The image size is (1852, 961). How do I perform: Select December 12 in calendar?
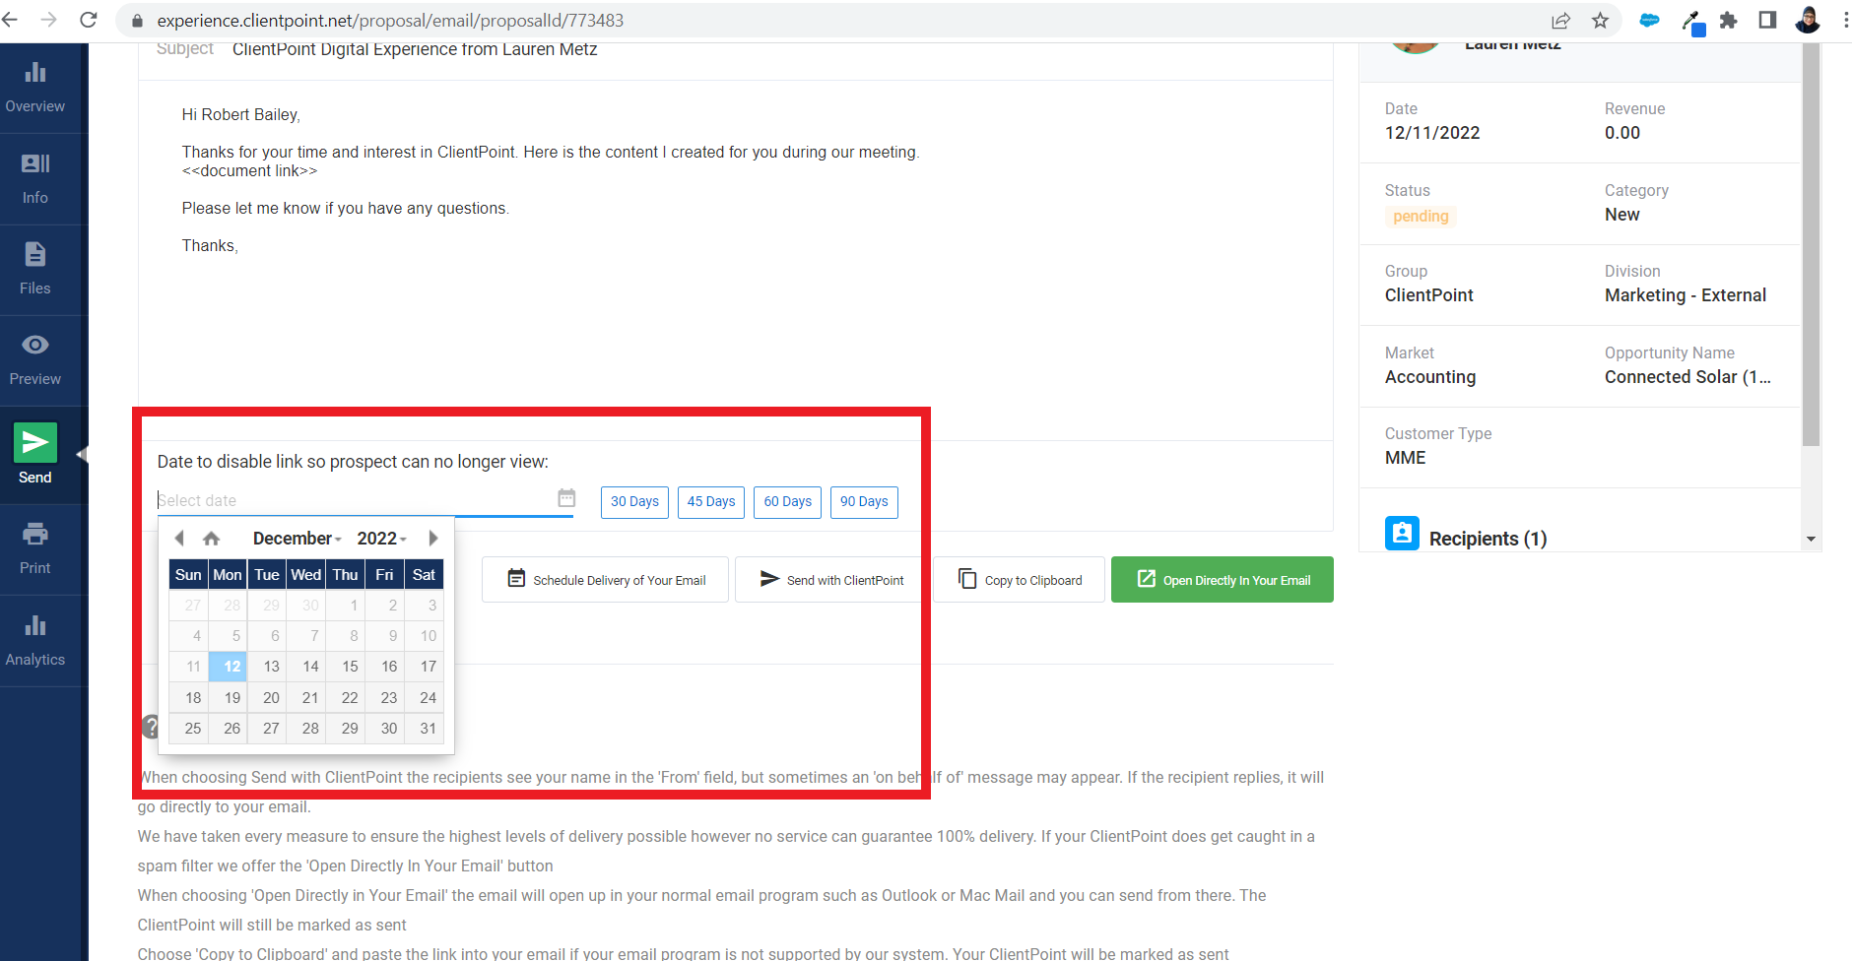[x=228, y=667]
